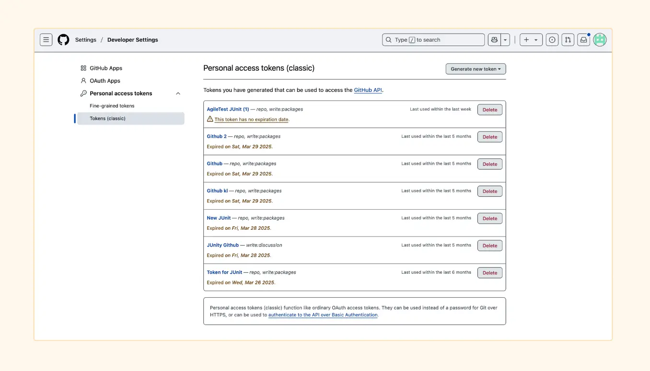Select Tokens (classic) sidebar item
This screenshot has height=371, width=650.
pos(131,118)
